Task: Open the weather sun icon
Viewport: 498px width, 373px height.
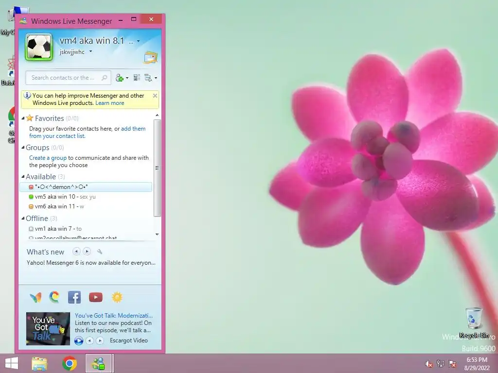Action: 117,297
